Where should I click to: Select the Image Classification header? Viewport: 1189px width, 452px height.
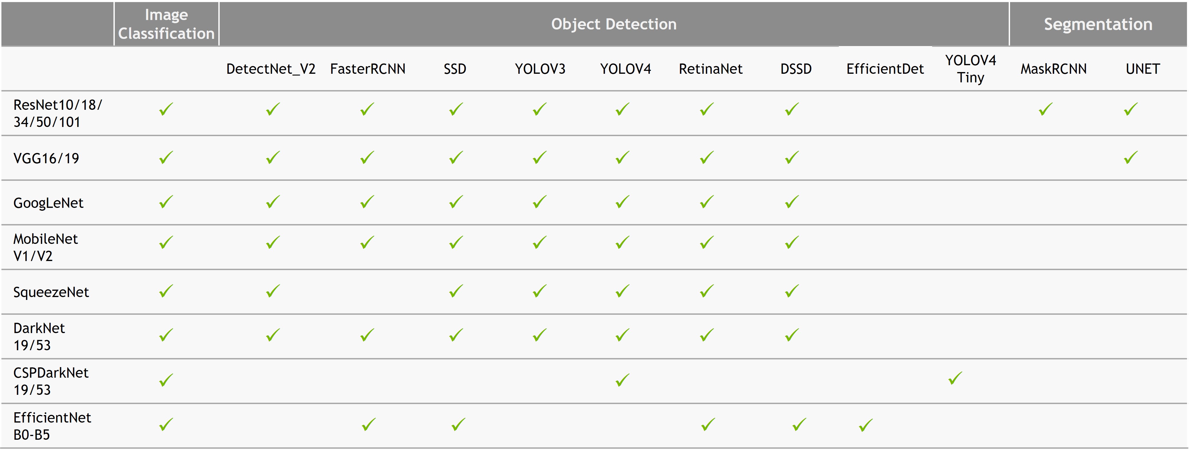point(166,24)
